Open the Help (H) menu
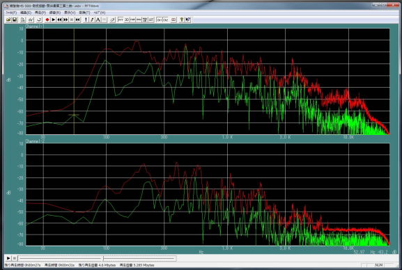The width and height of the screenshot is (402, 270). coord(99,13)
